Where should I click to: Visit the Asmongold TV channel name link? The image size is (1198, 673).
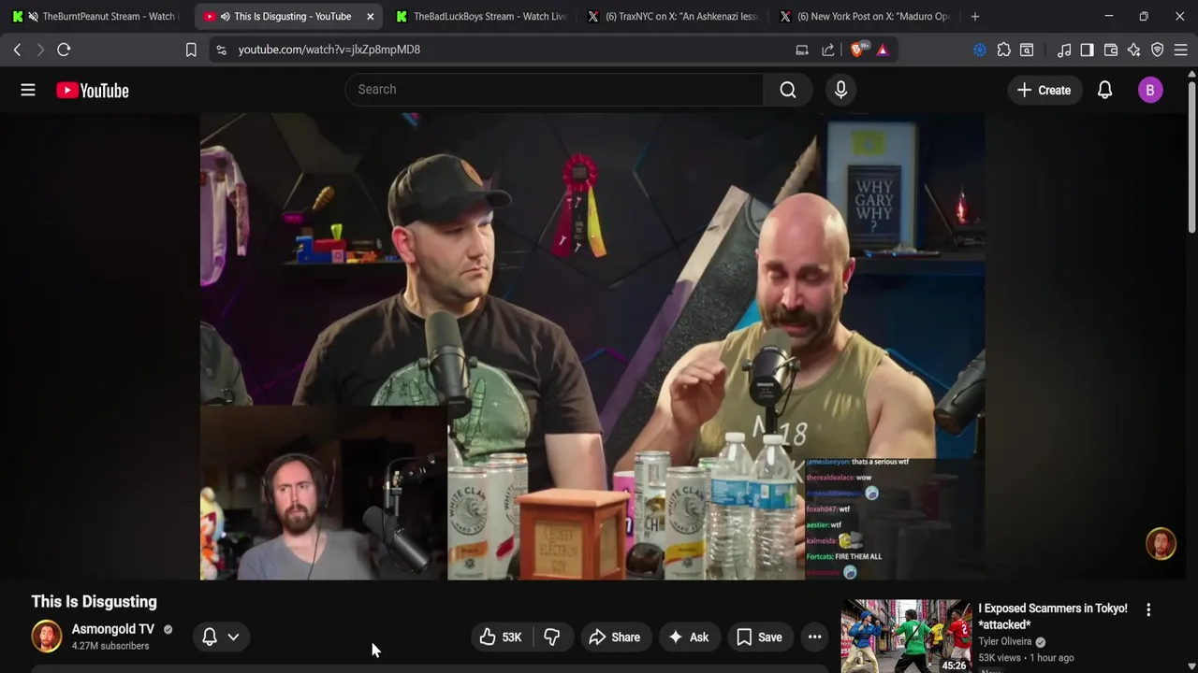pyautogui.click(x=113, y=629)
